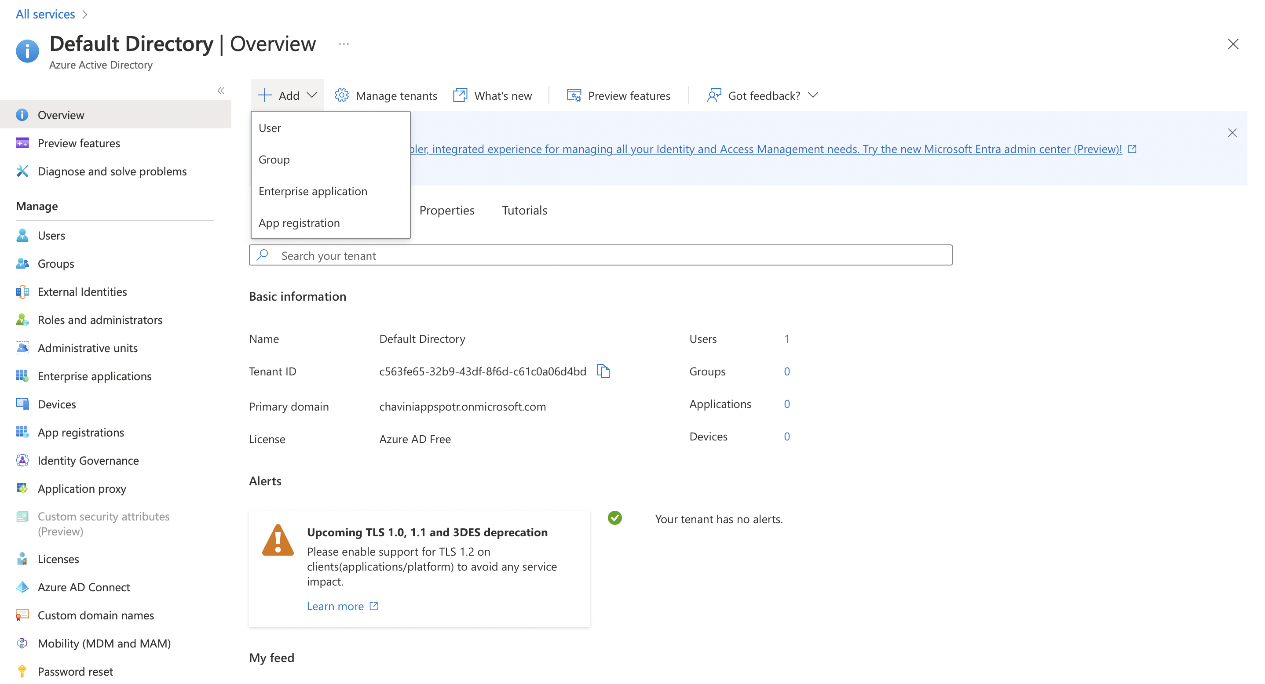
Task: Click Preview features toolbar icon
Action: coord(574,95)
